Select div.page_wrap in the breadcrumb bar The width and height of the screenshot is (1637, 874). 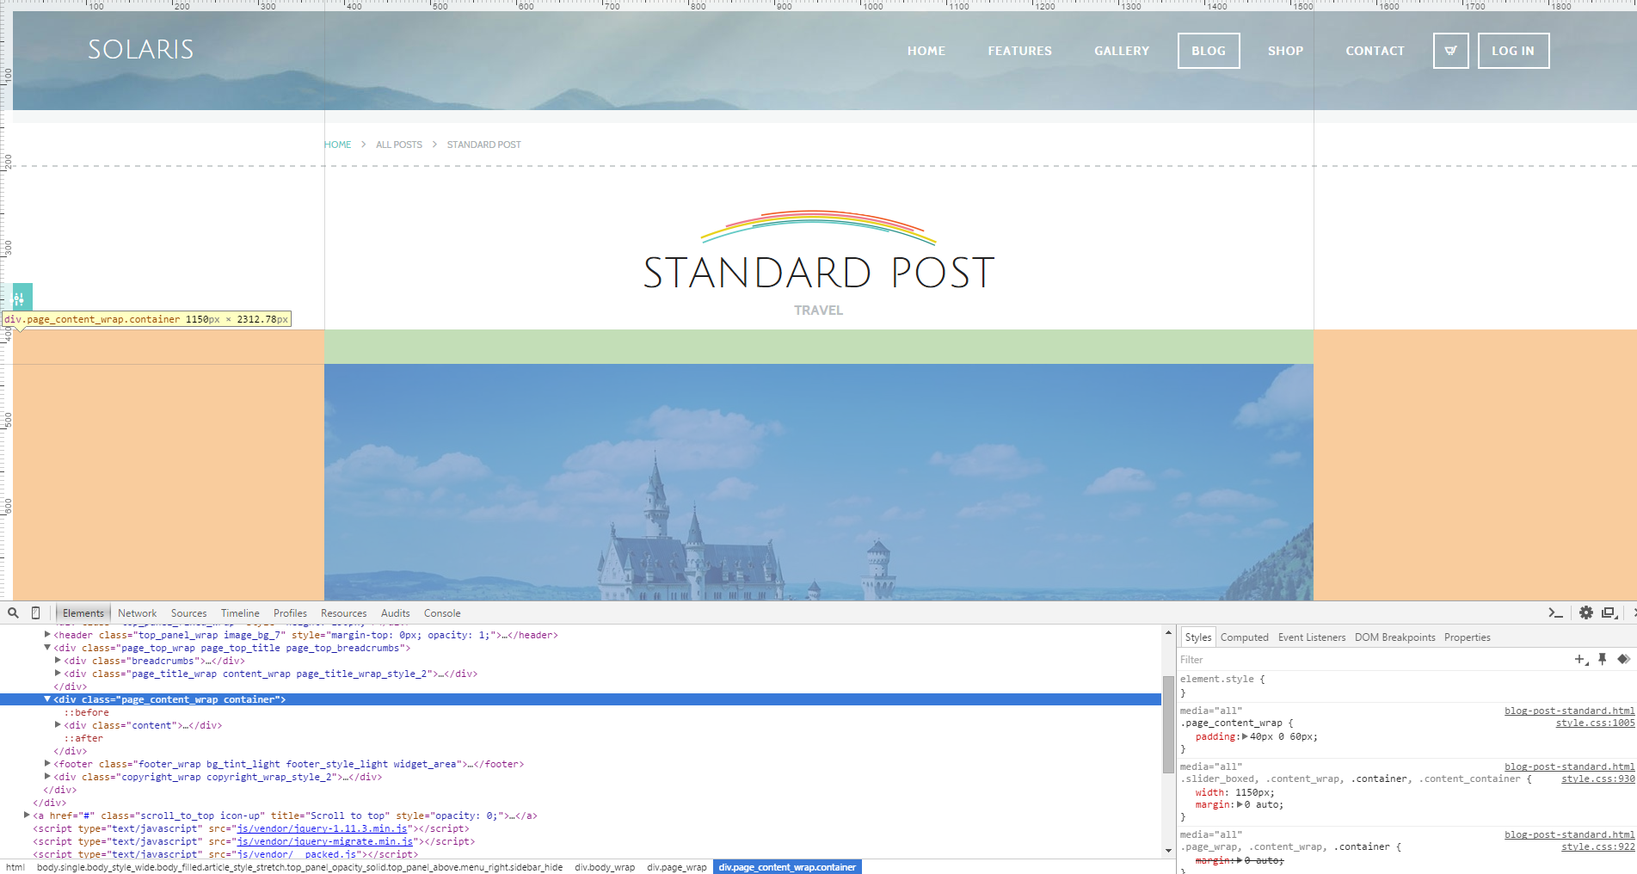[x=676, y=867]
